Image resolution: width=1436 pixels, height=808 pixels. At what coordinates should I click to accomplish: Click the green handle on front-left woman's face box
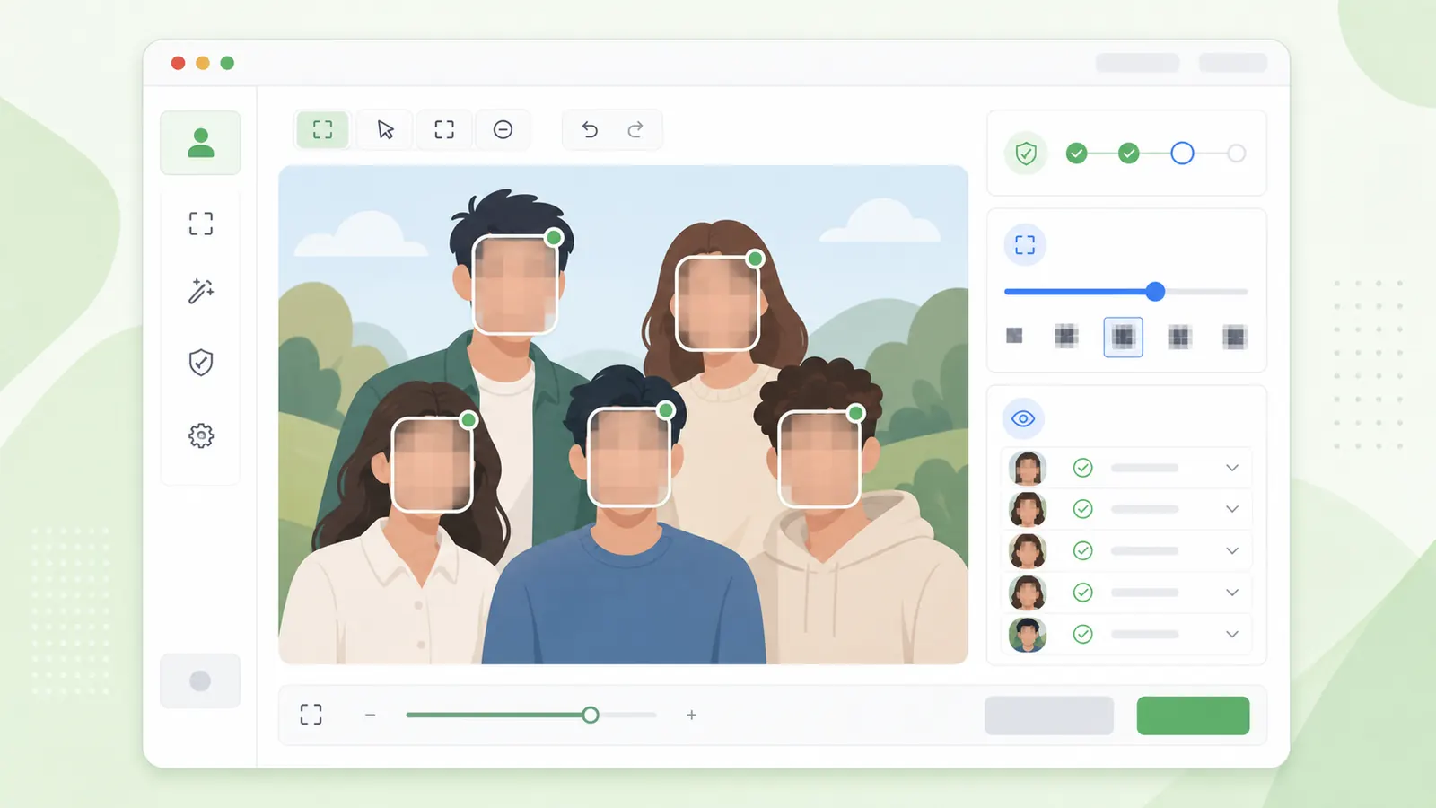[x=468, y=419]
